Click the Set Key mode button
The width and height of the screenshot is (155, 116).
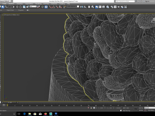click(141, 111)
